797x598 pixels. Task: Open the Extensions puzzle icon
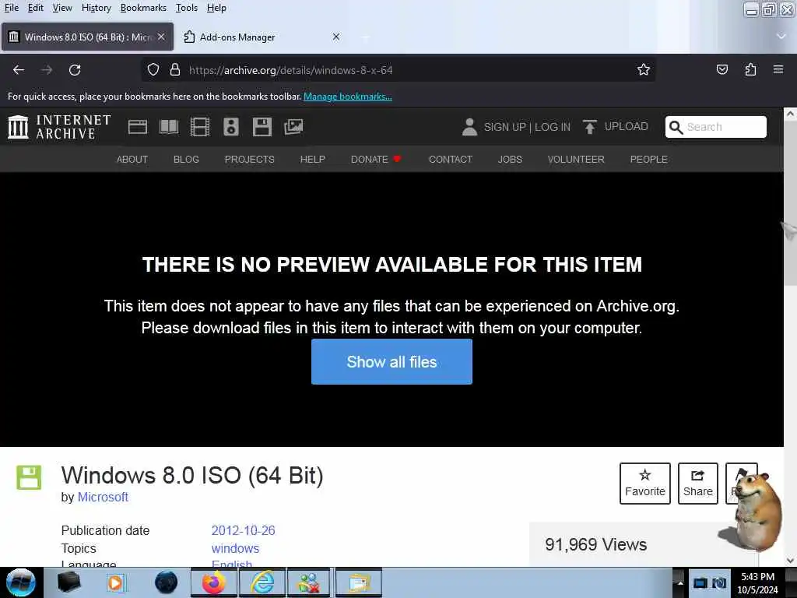[750, 69]
